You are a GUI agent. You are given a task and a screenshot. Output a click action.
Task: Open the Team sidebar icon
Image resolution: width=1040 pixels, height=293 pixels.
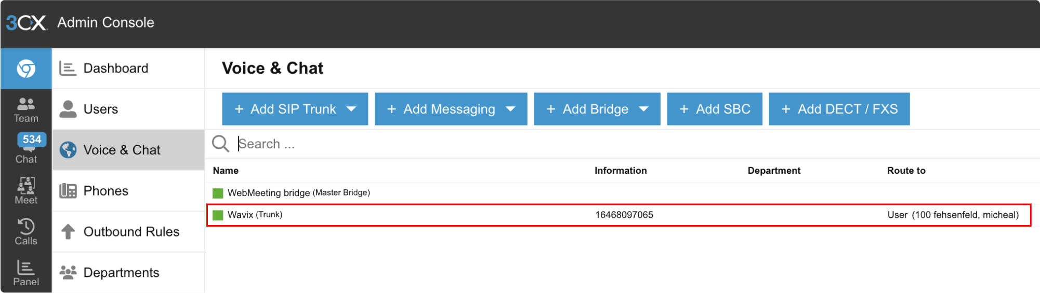26,110
